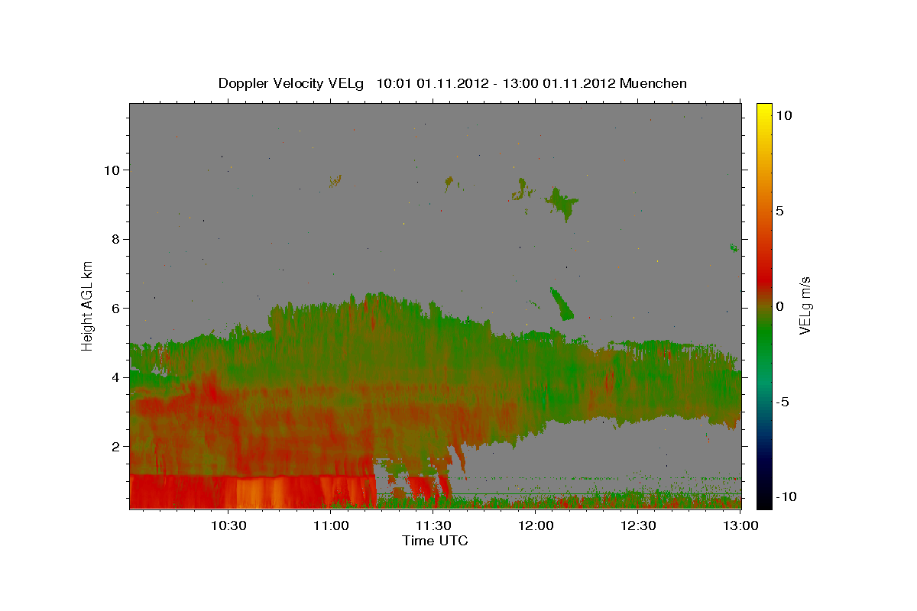Image resolution: width=917 pixels, height=611 pixels.
Task: Click the "Height AGL km" axis label
Action: pos(88,305)
